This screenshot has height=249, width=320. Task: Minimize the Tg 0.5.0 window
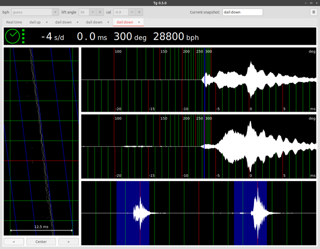click(x=305, y=3)
